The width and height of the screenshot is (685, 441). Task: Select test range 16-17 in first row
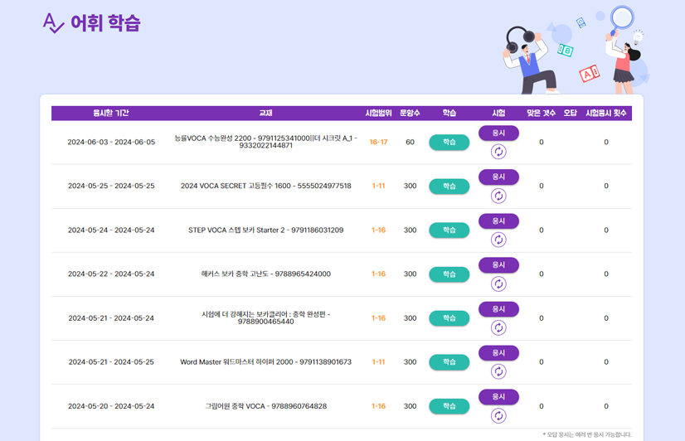point(378,143)
